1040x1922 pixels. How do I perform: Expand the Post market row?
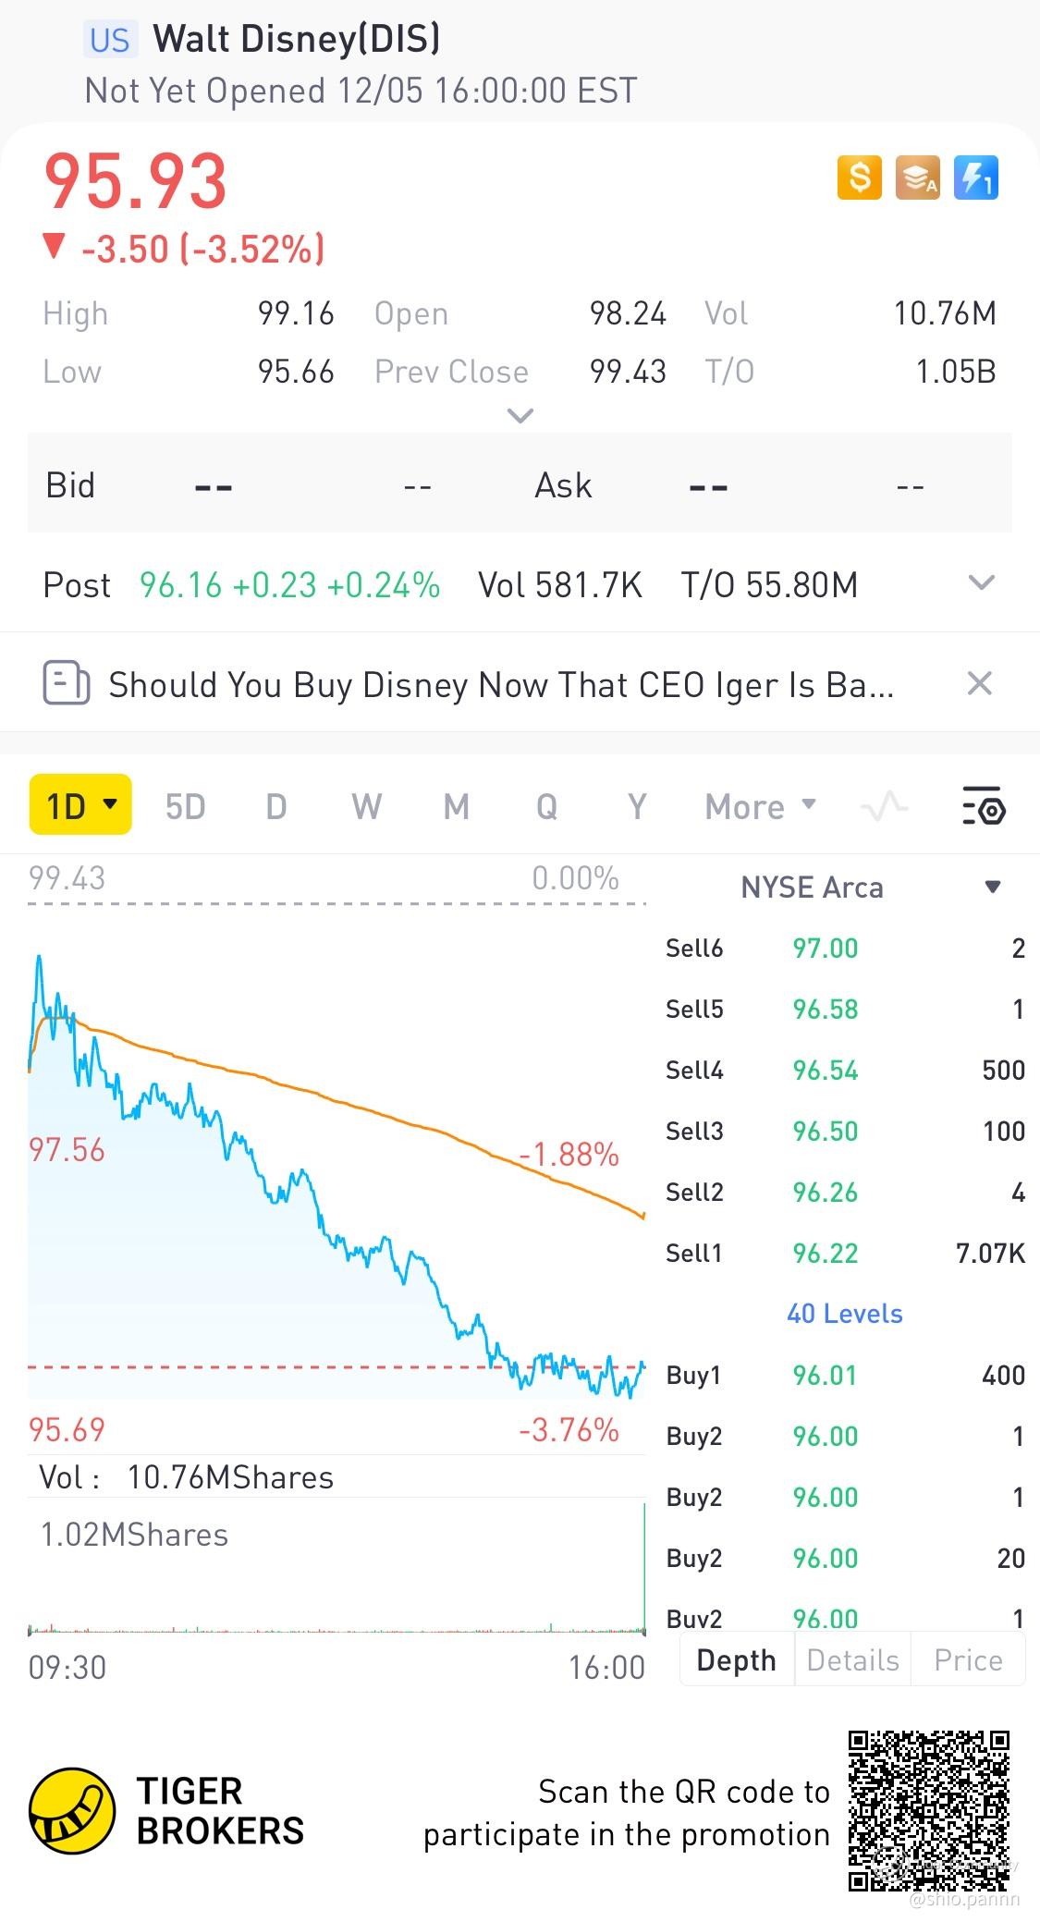tap(981, 583)
